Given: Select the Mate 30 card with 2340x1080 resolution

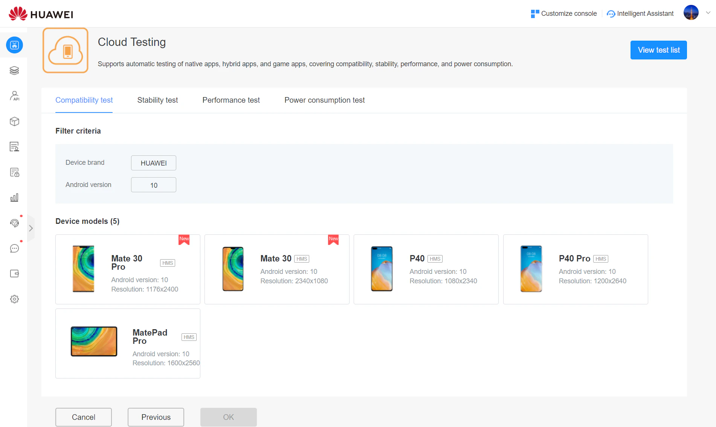Looking at the screenshot, I should pos(277,269).
